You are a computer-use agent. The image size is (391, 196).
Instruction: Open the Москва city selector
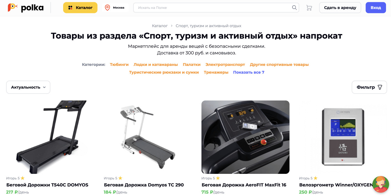coord(115,8)
